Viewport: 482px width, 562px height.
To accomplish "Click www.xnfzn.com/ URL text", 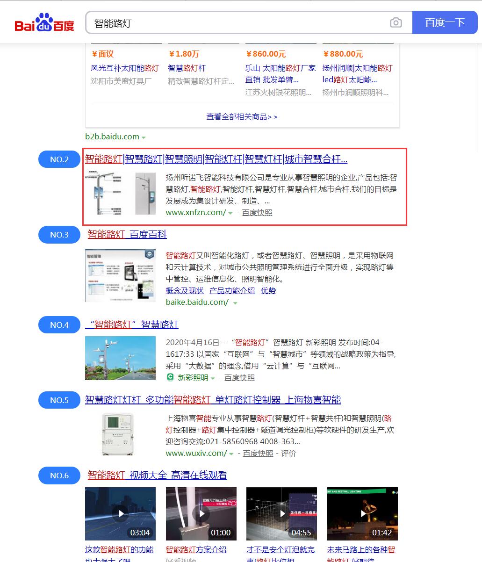I will click(196, 212).
